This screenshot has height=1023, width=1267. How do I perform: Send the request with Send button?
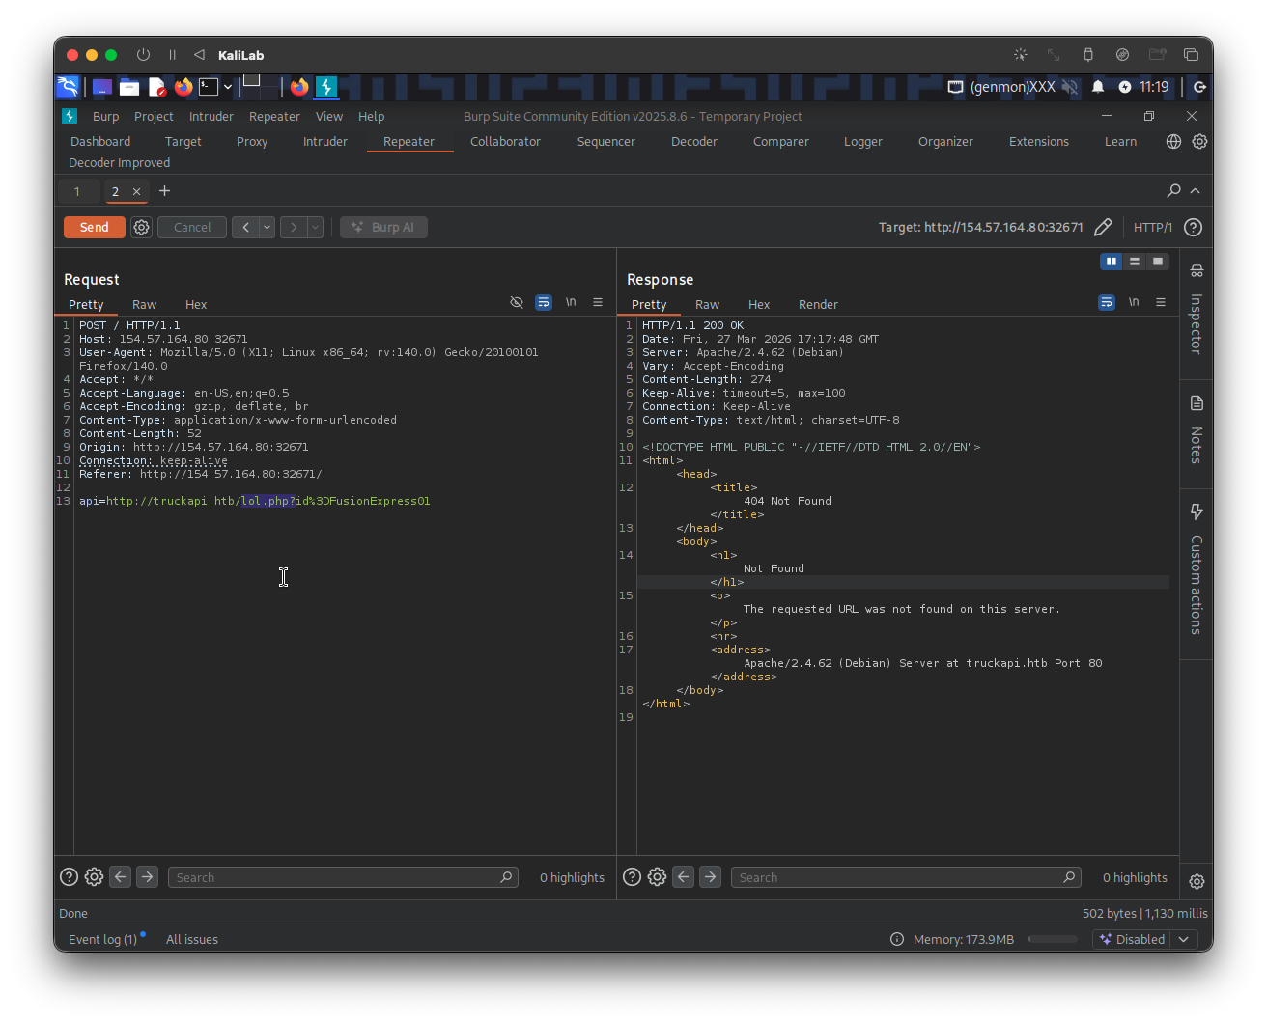tap(94, 228)
